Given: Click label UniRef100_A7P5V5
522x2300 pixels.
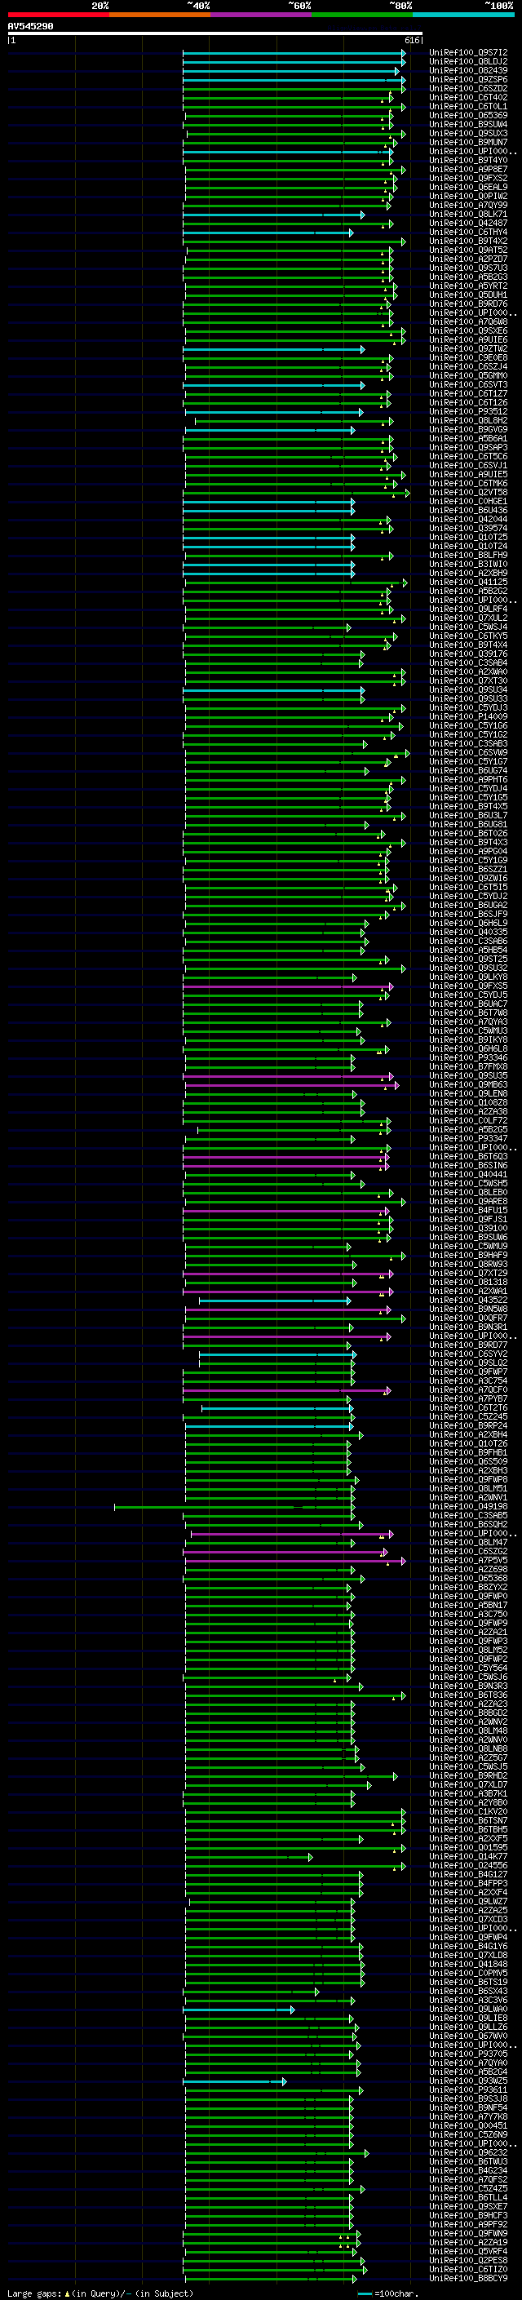Looking at the screenshot, I should [468, 1560].
